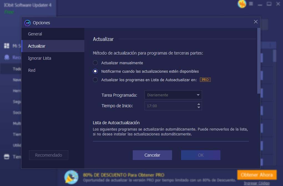Image resolution: width=283 pixels, height=186 pixels.
Task: Enable Notificarme cuando las actualizaciones estén disponibles
Action: point(95,71)
